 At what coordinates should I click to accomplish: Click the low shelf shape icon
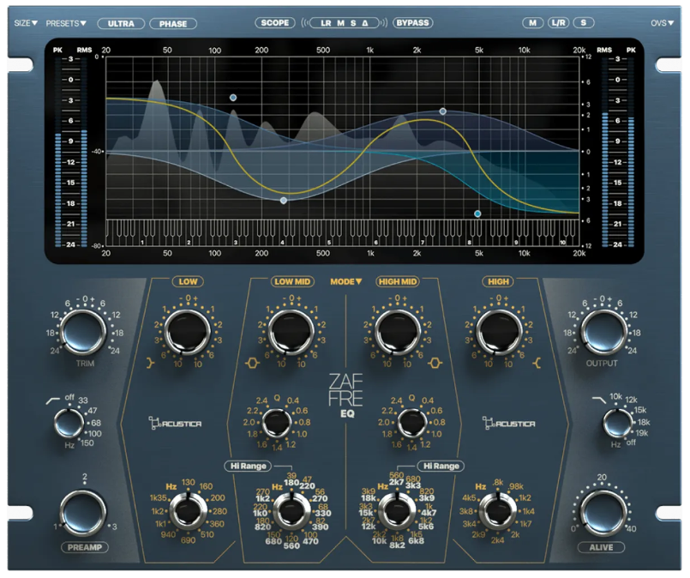point(151,363)
